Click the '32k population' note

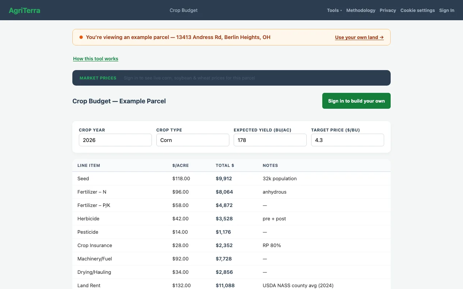click(x=280, y=178)
